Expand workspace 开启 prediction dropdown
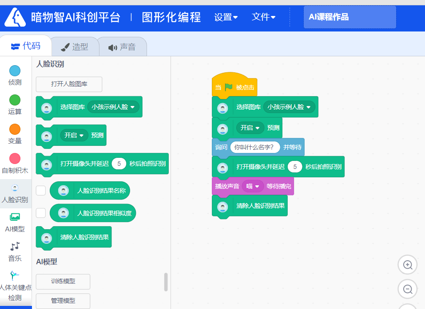 coord(250,128)
